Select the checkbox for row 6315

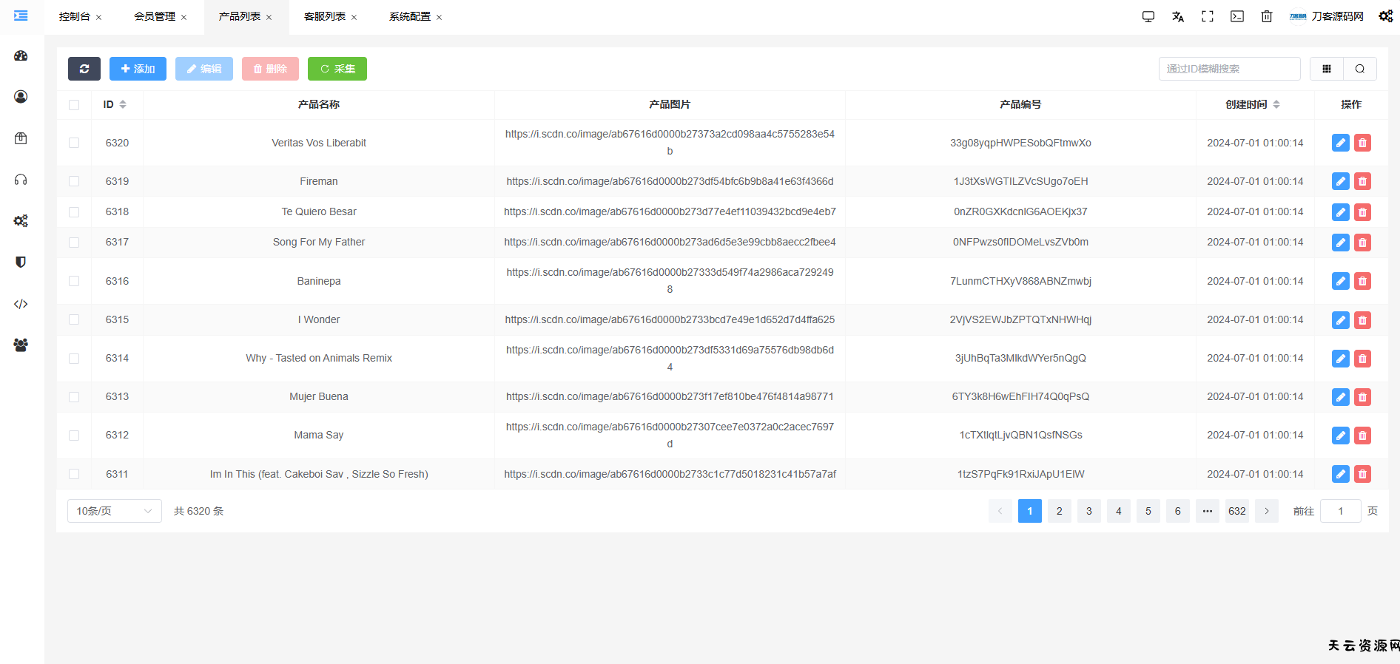click(x=74, y=319)
